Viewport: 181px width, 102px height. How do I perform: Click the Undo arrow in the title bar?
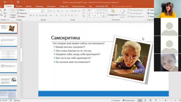tap(5, 2)
